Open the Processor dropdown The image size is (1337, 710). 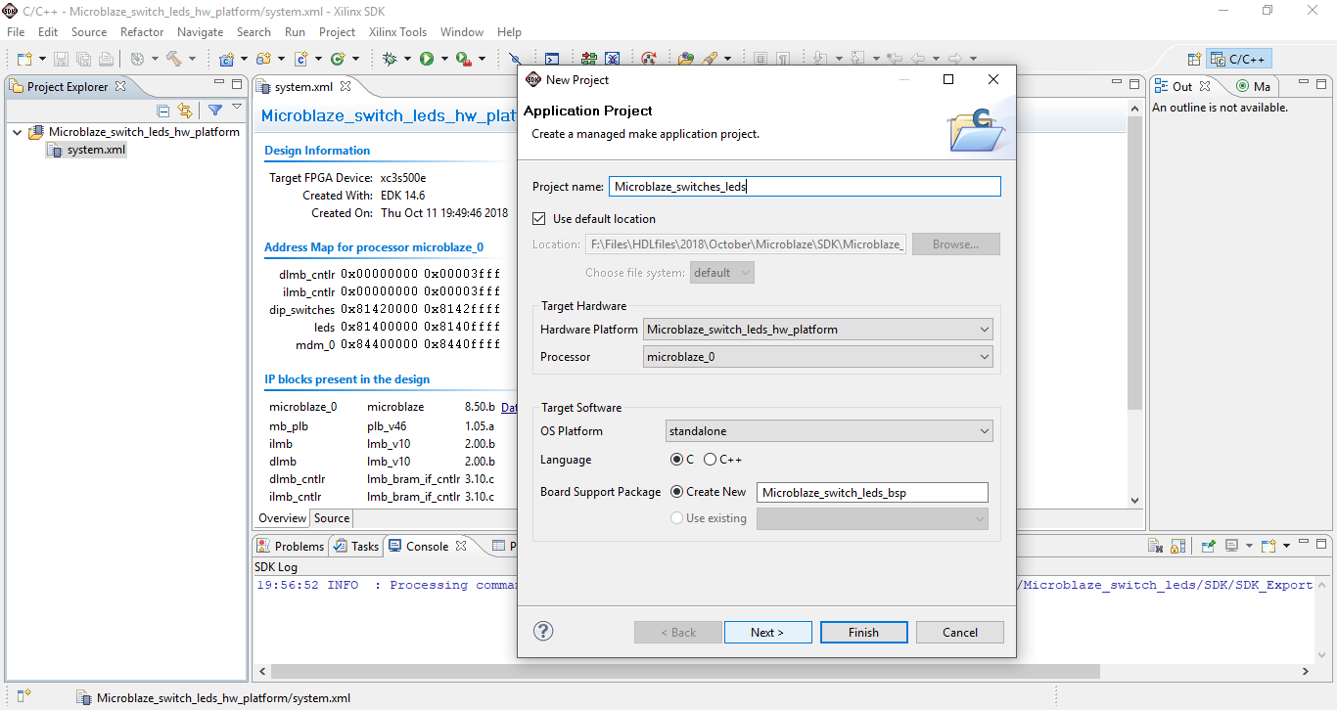pyautogui.click(x=818, y=357)
